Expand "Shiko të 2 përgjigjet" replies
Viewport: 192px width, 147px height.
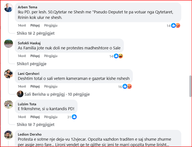(36, 33)
